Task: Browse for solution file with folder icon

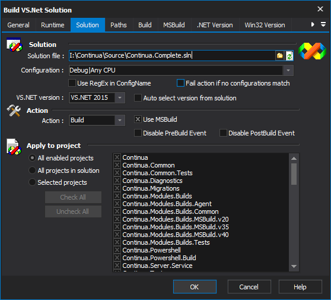Action: (x=280, y=56)
